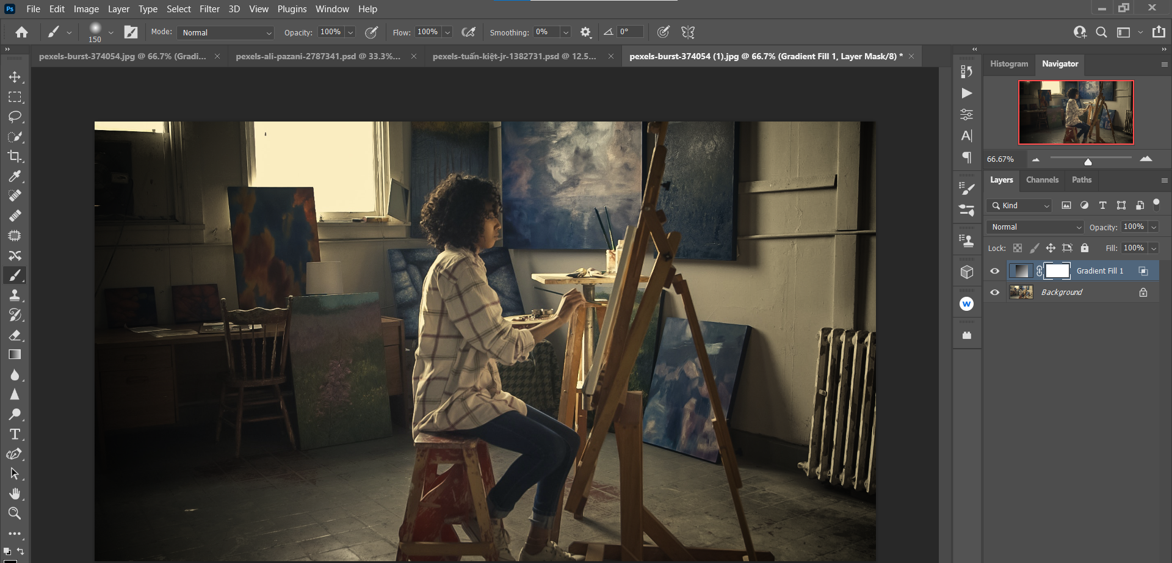Viewport: 1172px width, 563px height.
Task: Hide the Gradient Fill 1 layer
Action: click(x=995, y=271)
